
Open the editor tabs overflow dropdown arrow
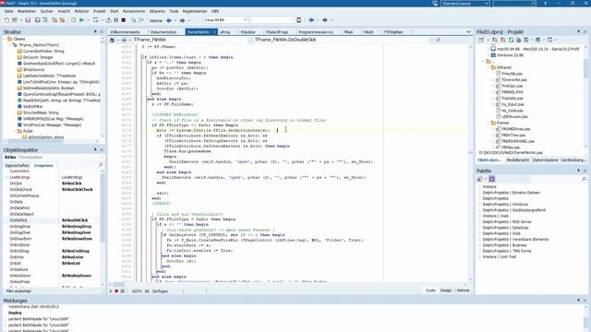[468, 32]
